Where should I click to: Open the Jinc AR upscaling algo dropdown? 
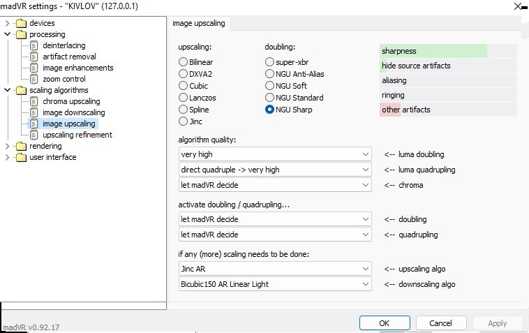[275, 269]
